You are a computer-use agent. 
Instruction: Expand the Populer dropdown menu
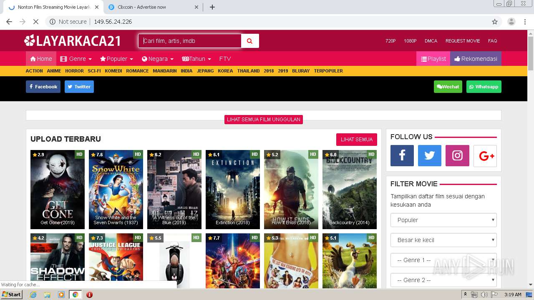pyautogui.click(x=116, y=59)
